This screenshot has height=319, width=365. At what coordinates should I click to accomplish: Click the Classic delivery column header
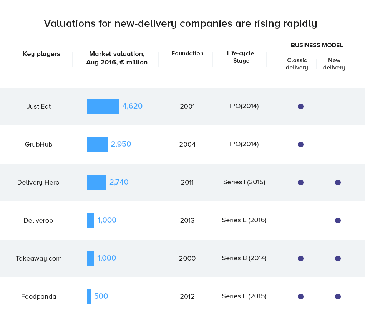pos(297,64)
